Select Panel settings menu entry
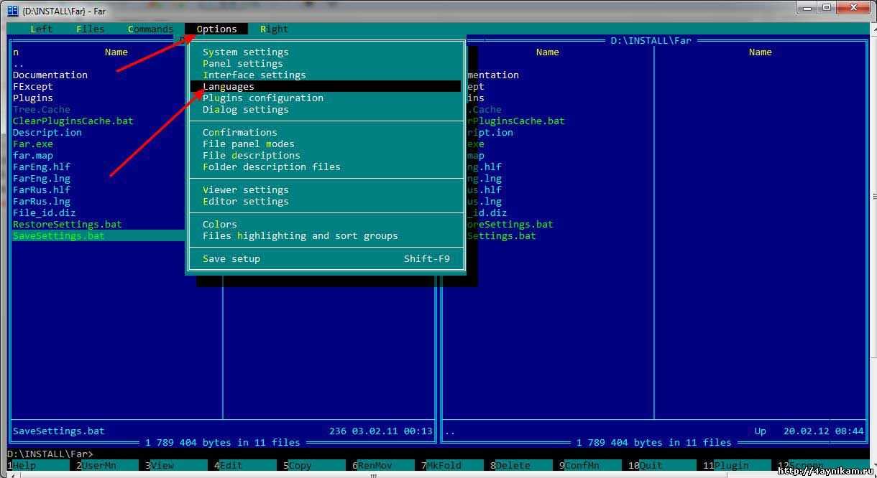The image size is (877, 478). pyautogui.click(x=242, y=64)
